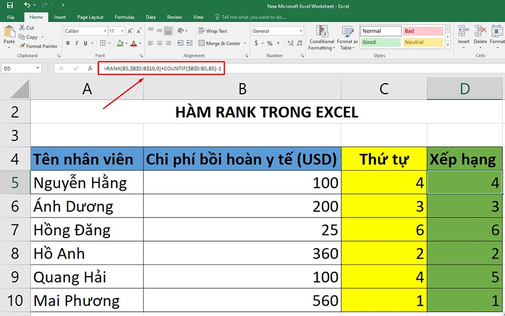505x316 pixels.
Task: Open the Font Size dropdown arrow
Action: (x=122, y=30)
